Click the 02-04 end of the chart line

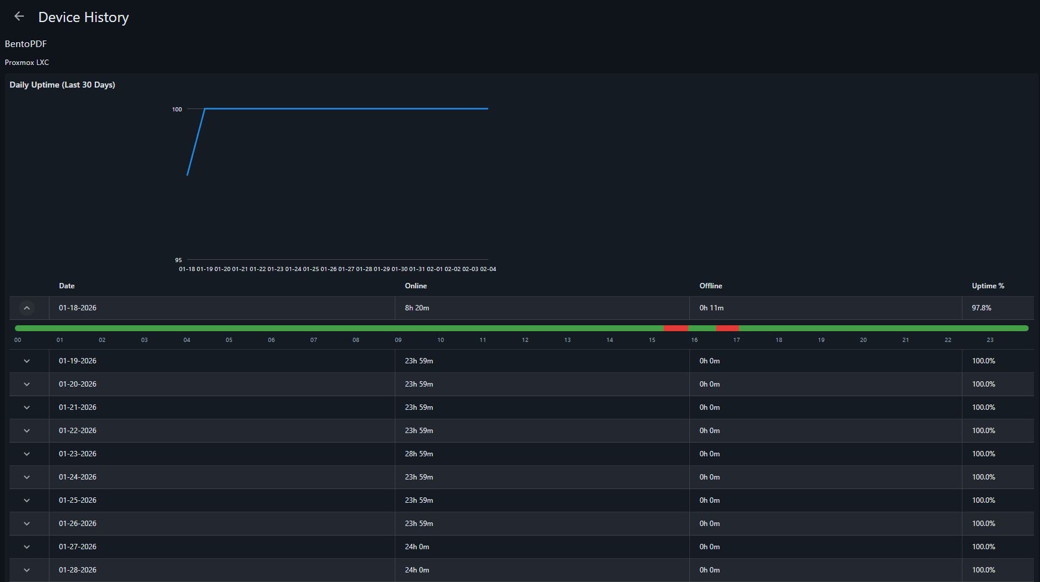pyautogui.click(x=488, y=109)
